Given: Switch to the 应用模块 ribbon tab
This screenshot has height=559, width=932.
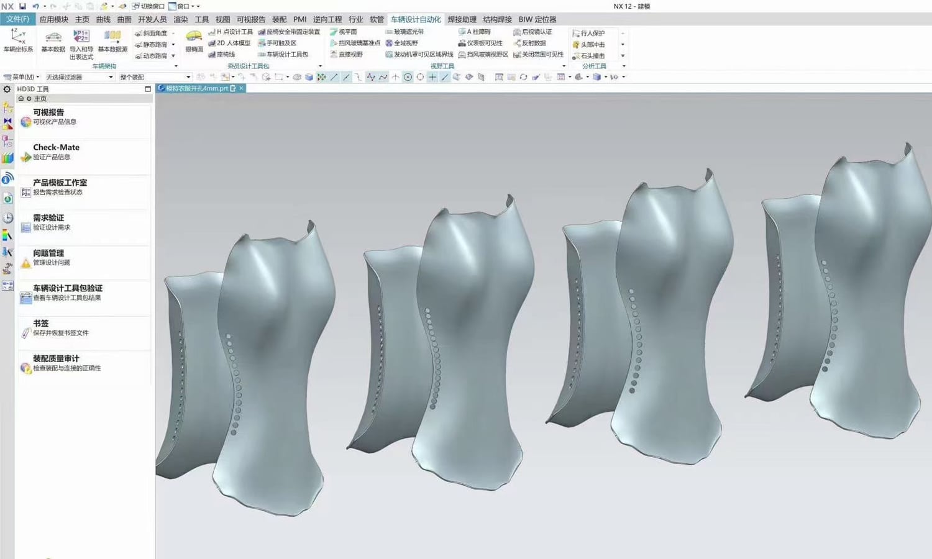Looking at the screenshot, I should [54, 19].
